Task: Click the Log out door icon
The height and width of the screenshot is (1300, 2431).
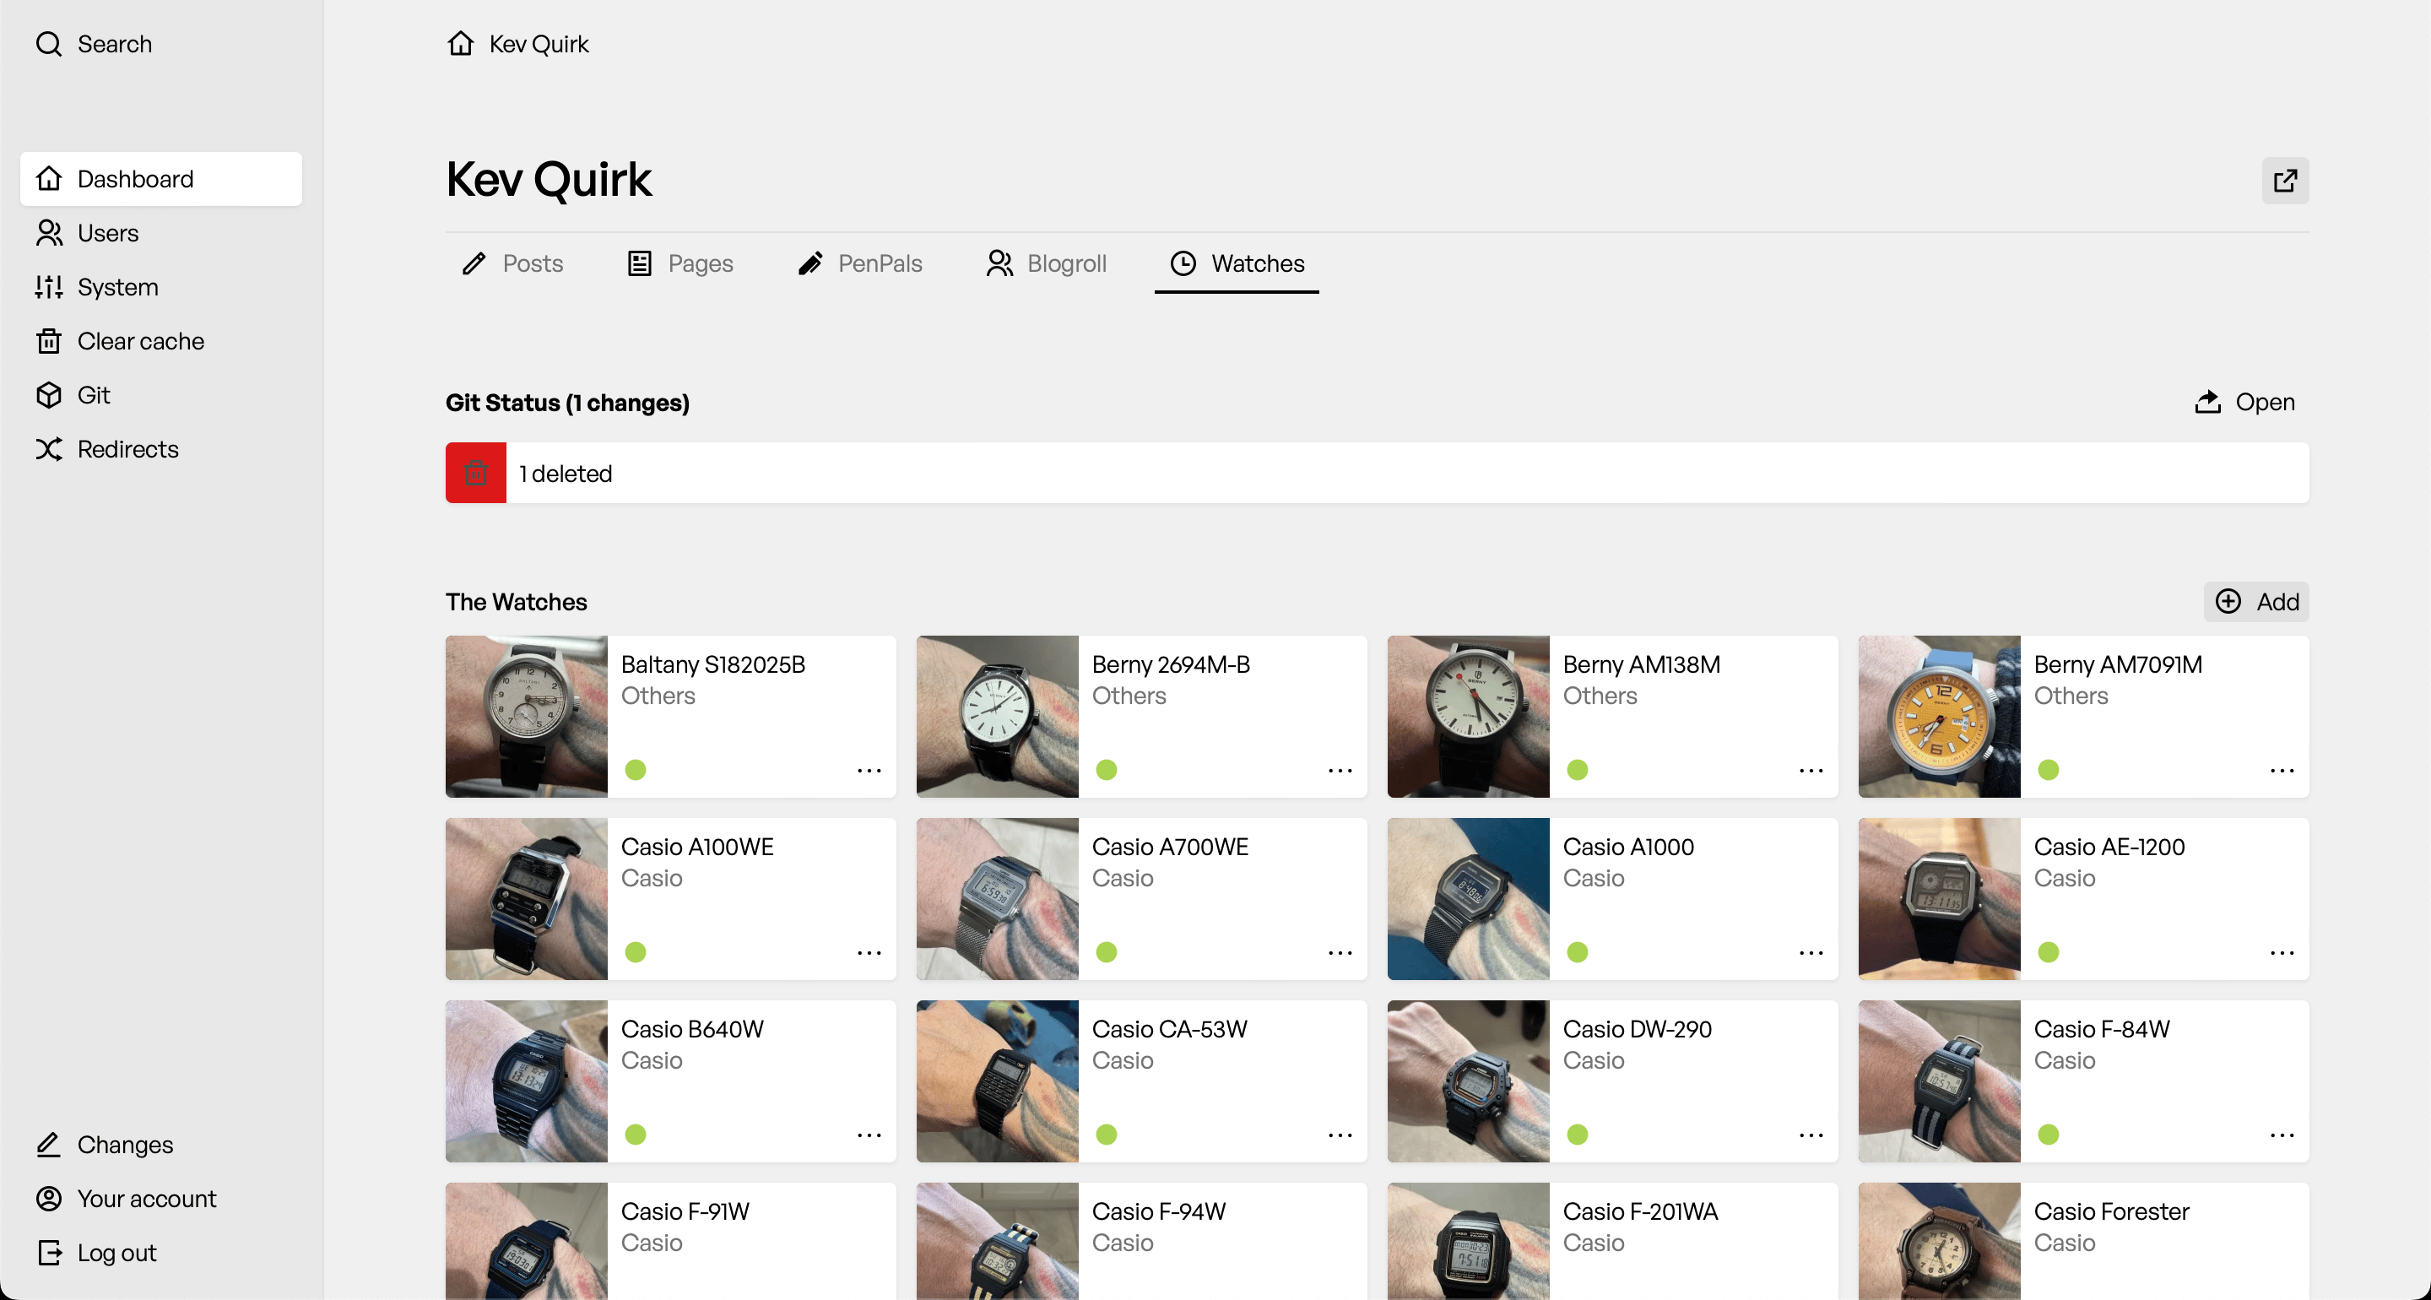Action: 49,1253
